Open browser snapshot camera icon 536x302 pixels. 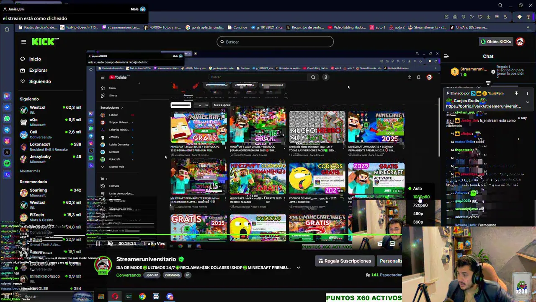455,17
